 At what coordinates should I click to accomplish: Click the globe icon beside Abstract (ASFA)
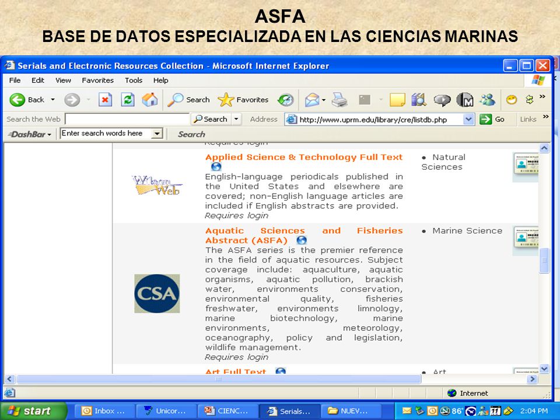click(x=302, y=240)
